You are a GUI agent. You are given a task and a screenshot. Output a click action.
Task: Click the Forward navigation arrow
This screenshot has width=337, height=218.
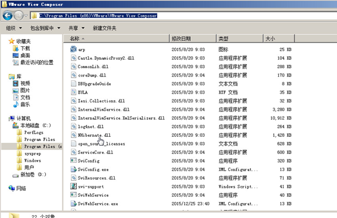[18, 15]
